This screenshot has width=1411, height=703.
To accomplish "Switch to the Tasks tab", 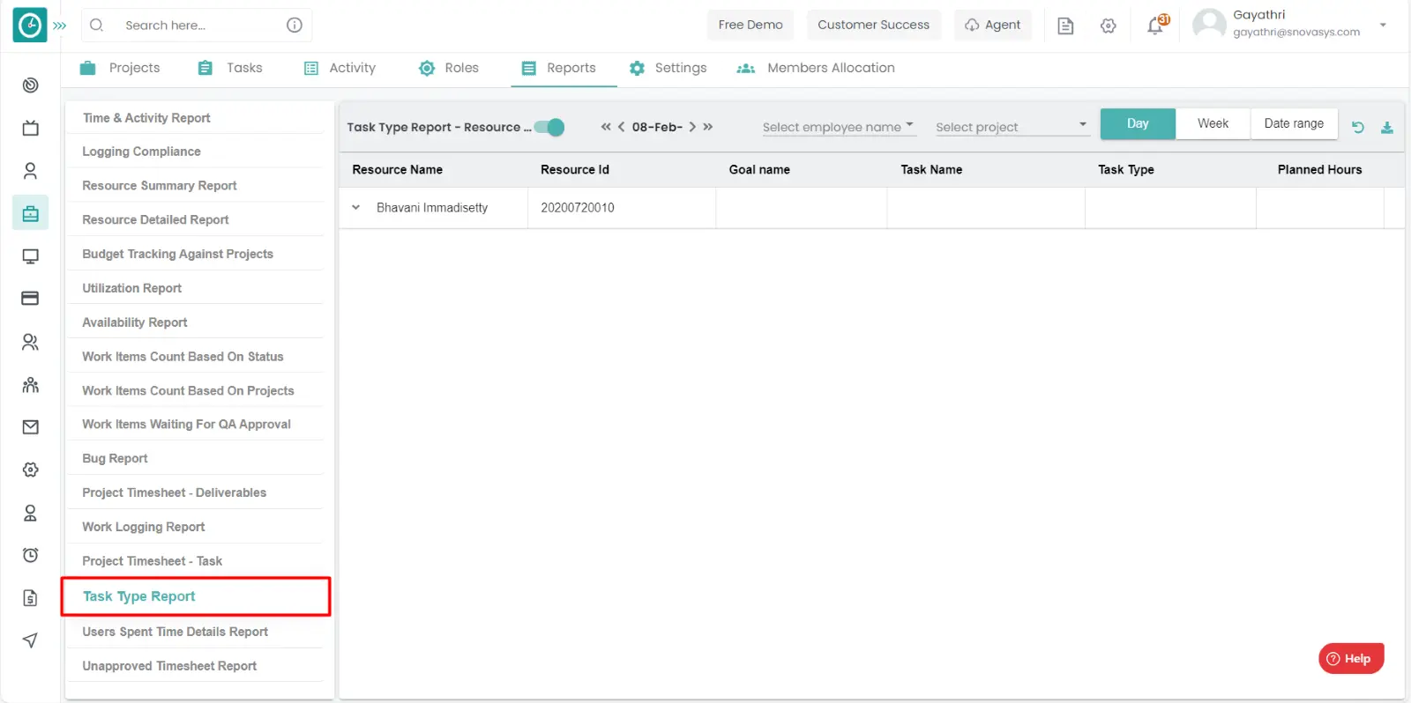I will pyautogui.click(x=230, y=68).
